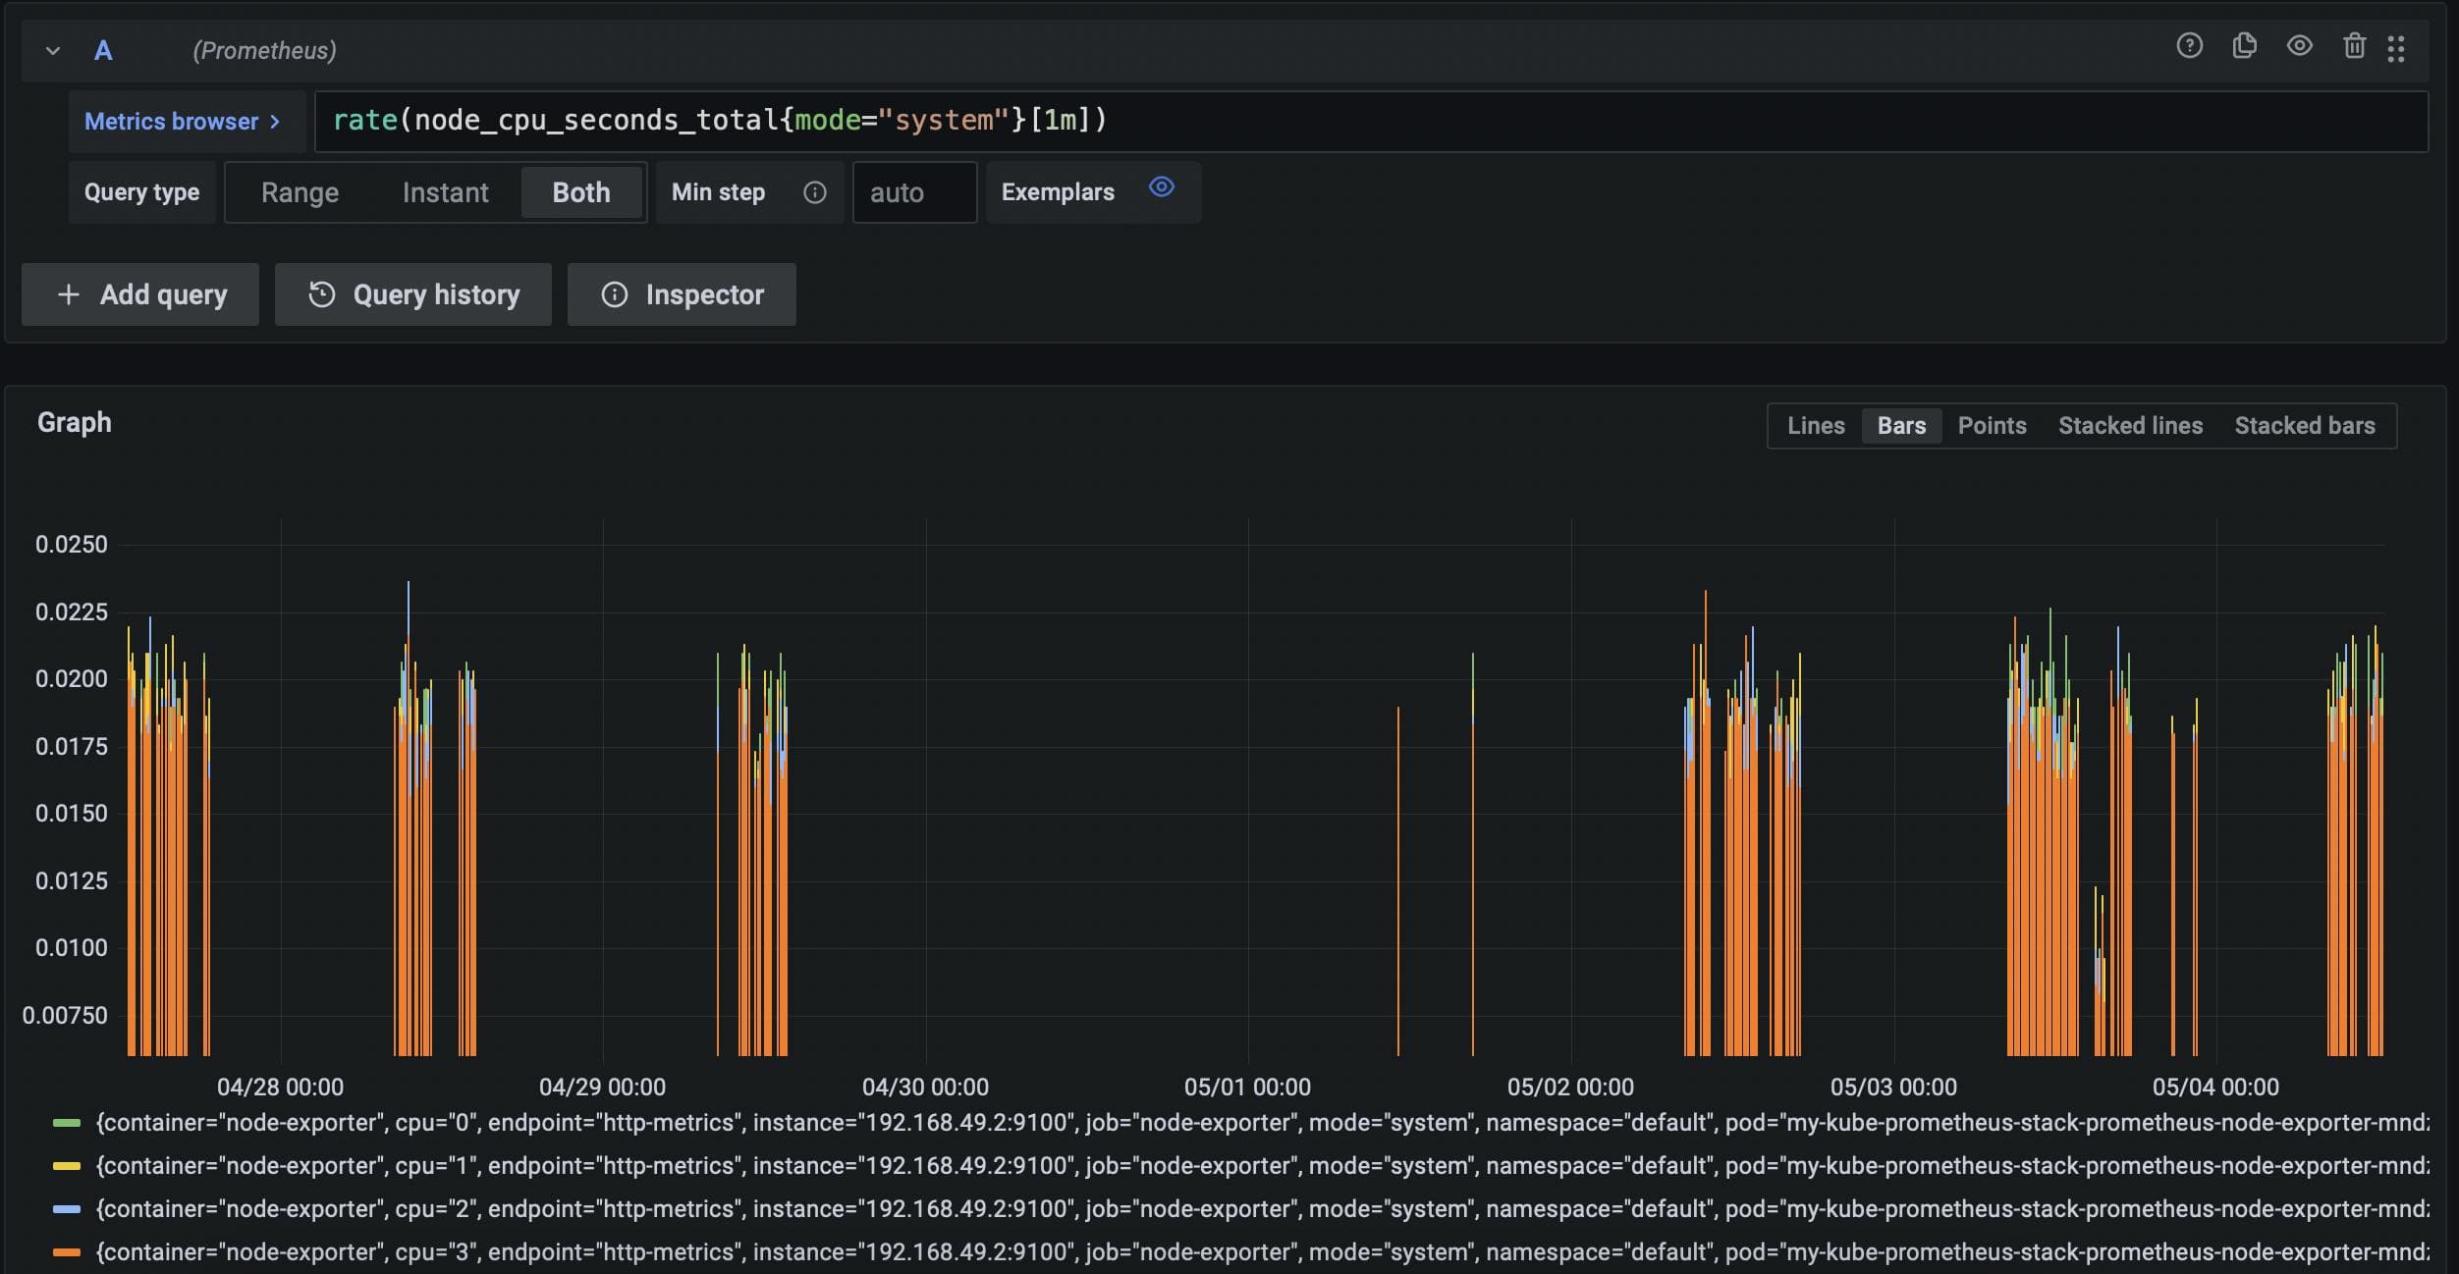Open Query history
This screenshot has height=1274, width=2459.
coord(412,294)
